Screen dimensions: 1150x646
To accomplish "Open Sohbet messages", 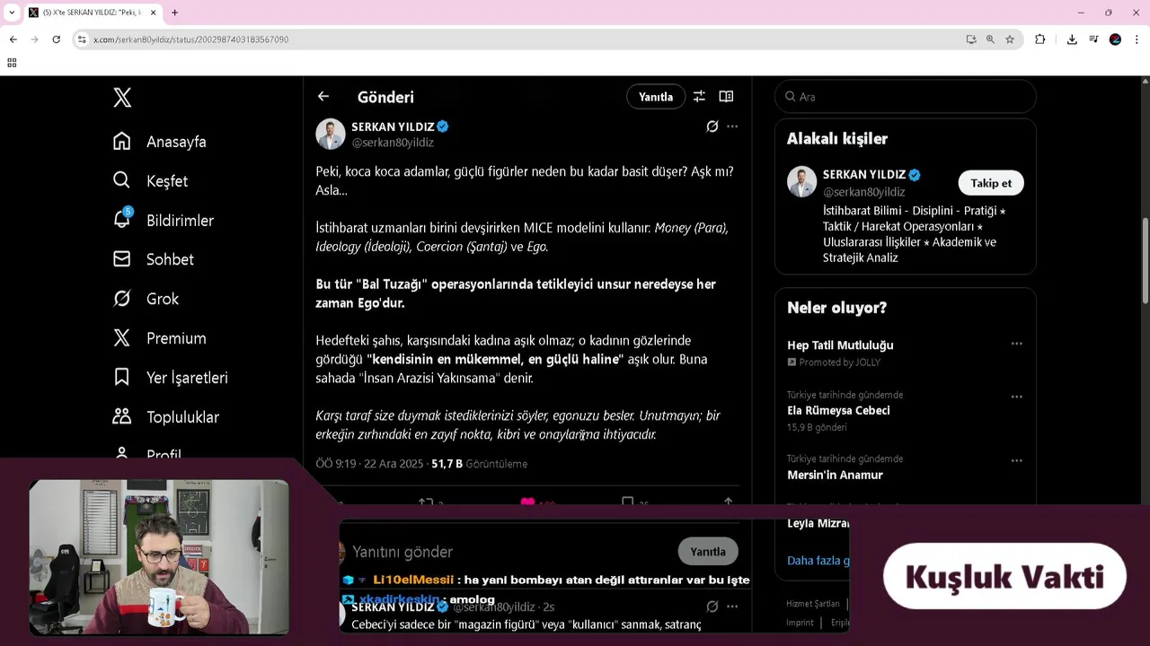I will pyautogui.click(x=154, y=259).
